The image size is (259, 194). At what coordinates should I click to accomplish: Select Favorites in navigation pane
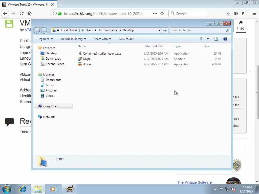point(49,48)
